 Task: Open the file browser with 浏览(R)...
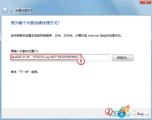pyautogui.click(x=123, y=58)
